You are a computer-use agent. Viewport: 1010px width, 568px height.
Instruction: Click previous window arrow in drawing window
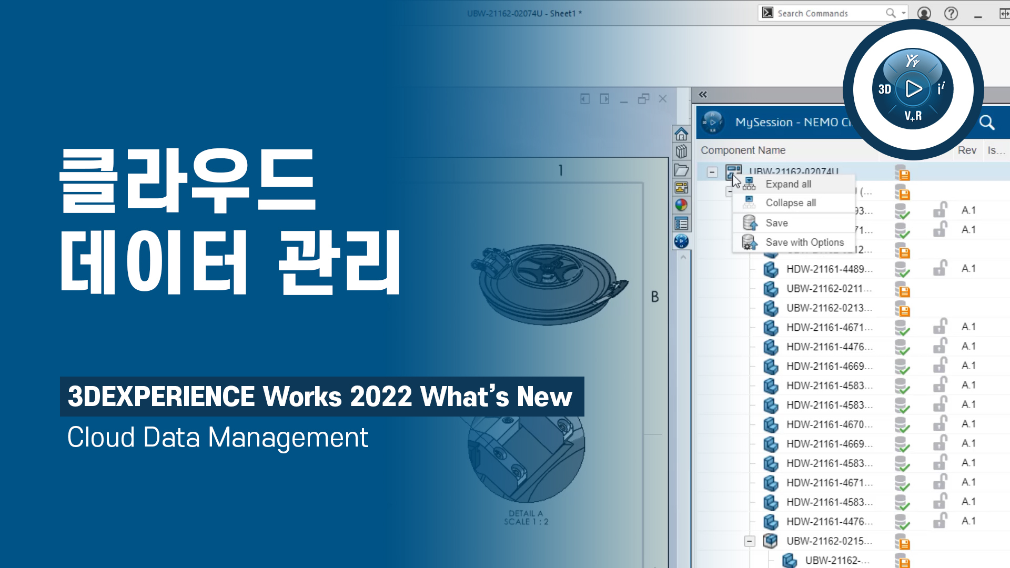click(585, 99)
